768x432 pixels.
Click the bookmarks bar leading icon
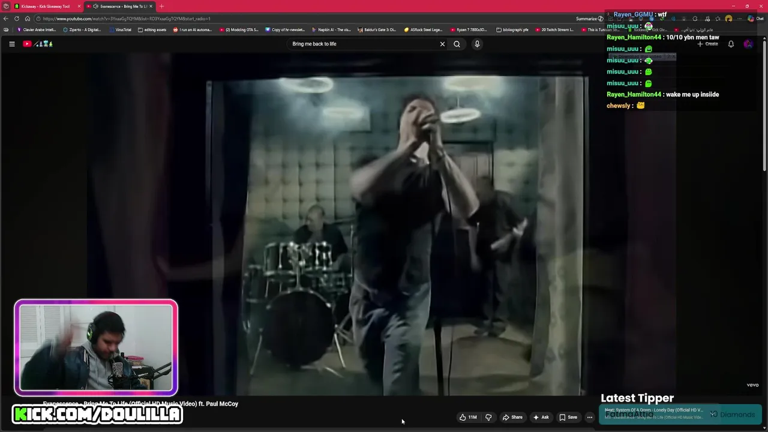6,29
